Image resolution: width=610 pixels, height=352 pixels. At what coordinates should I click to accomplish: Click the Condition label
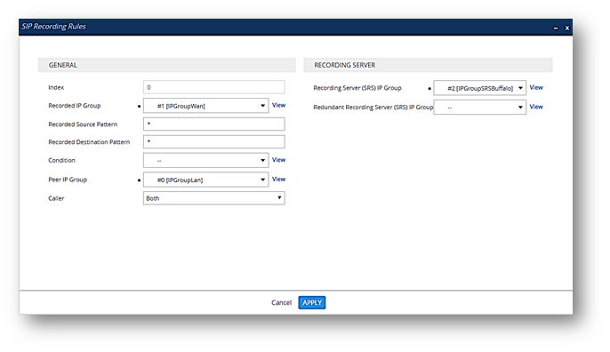(x=61, y=160)
